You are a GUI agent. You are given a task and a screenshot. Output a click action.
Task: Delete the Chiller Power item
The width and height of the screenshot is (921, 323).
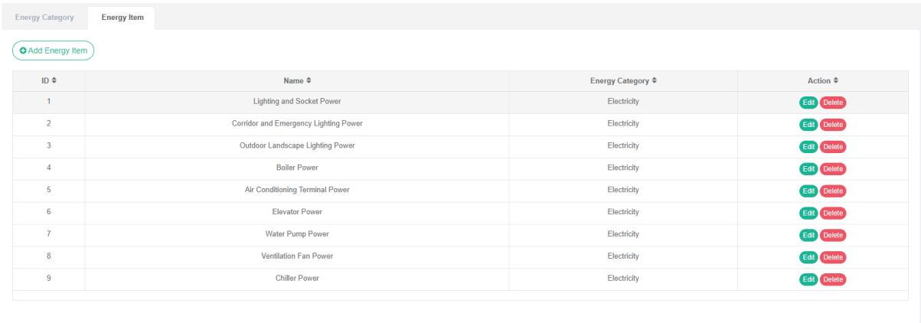point(833,280)
